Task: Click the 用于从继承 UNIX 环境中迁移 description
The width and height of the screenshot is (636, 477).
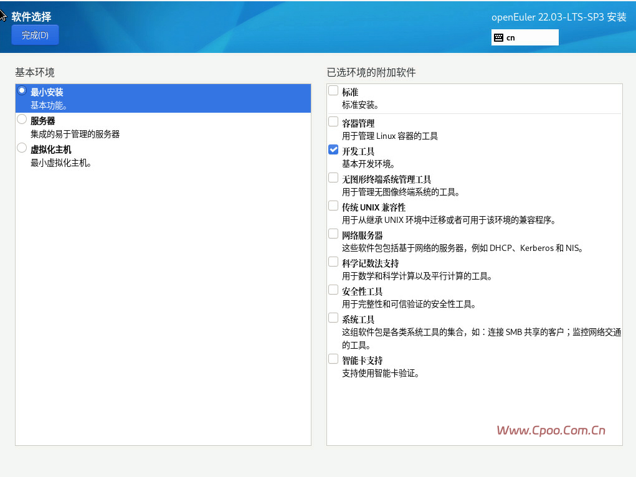Action: tap(449, 220)
